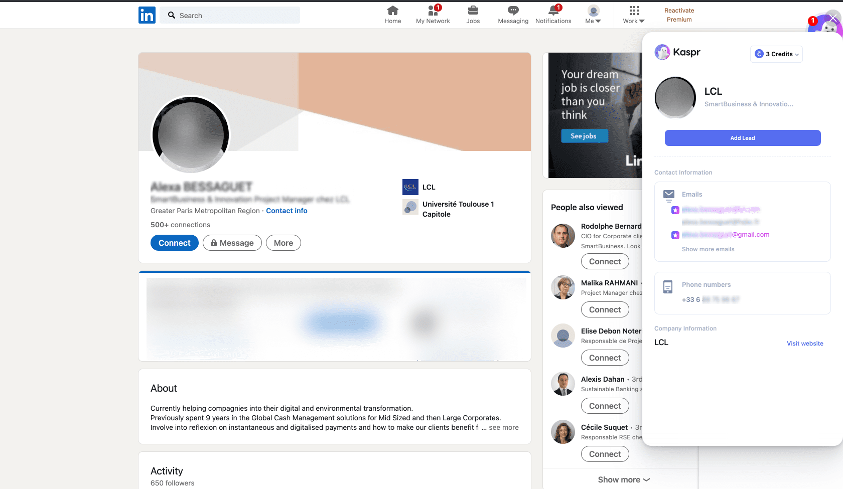Expand About section with see more
The height and width of the screenshot is (489, 843).
pyautogui.click(x=504, y=428)
